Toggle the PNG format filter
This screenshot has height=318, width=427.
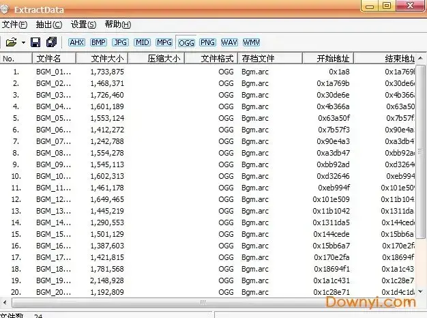pos(207,42)
